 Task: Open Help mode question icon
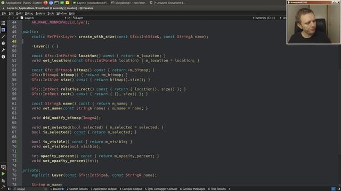[x=3, y=57]
